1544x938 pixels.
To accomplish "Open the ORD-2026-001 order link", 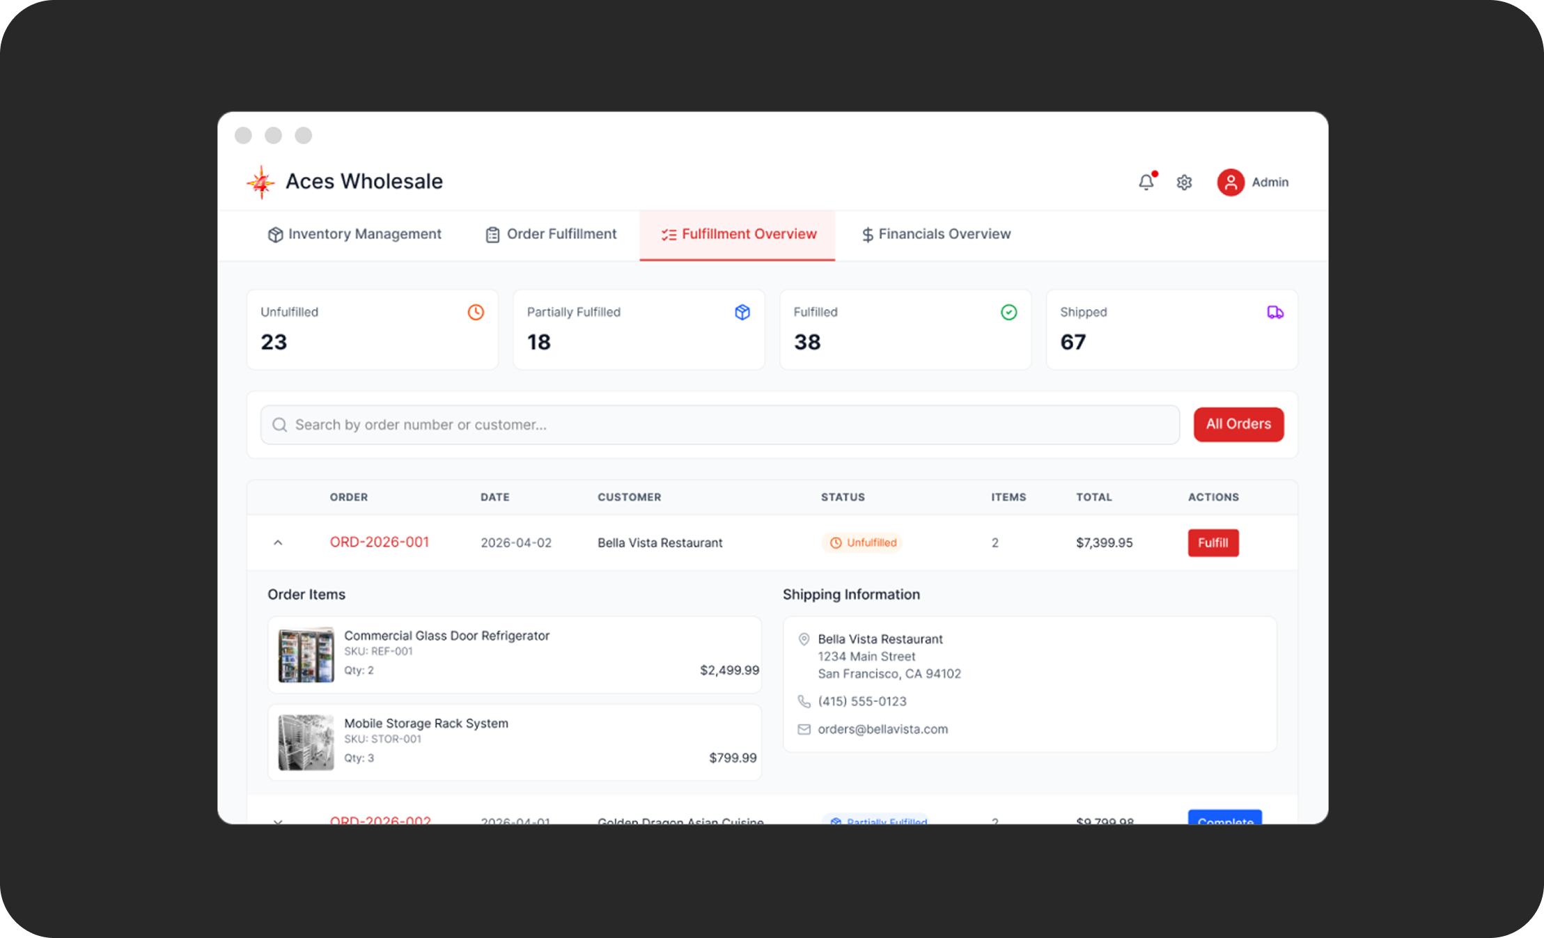I will (380, 542).
